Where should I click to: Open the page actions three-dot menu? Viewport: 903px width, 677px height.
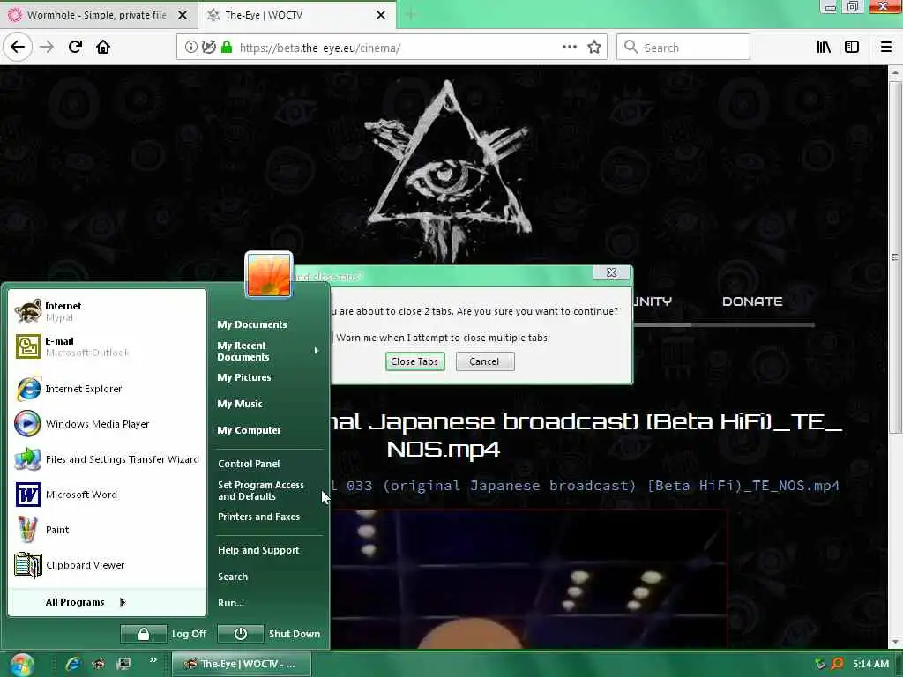pos(569,48)
